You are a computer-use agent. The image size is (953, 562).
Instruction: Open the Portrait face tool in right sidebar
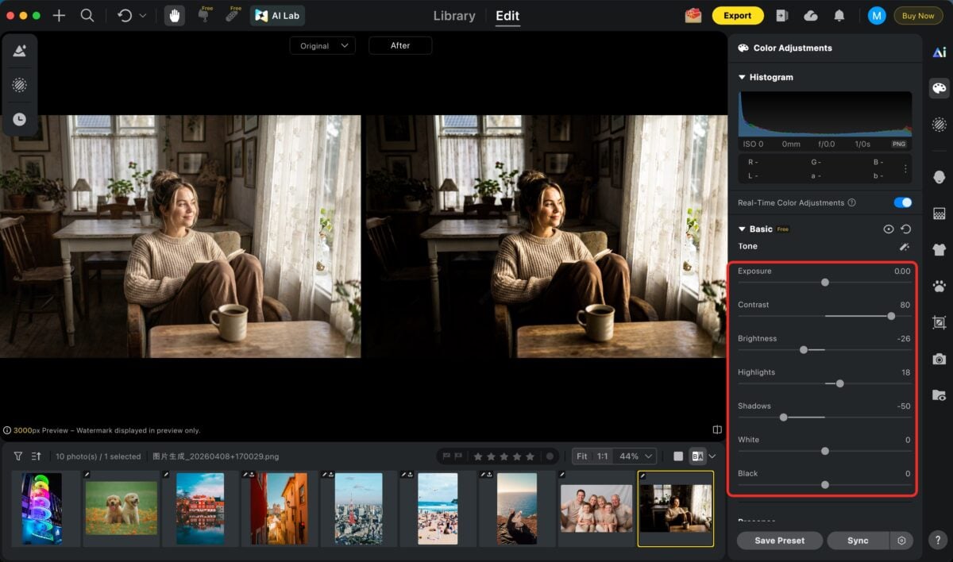[x=939, y=176]
